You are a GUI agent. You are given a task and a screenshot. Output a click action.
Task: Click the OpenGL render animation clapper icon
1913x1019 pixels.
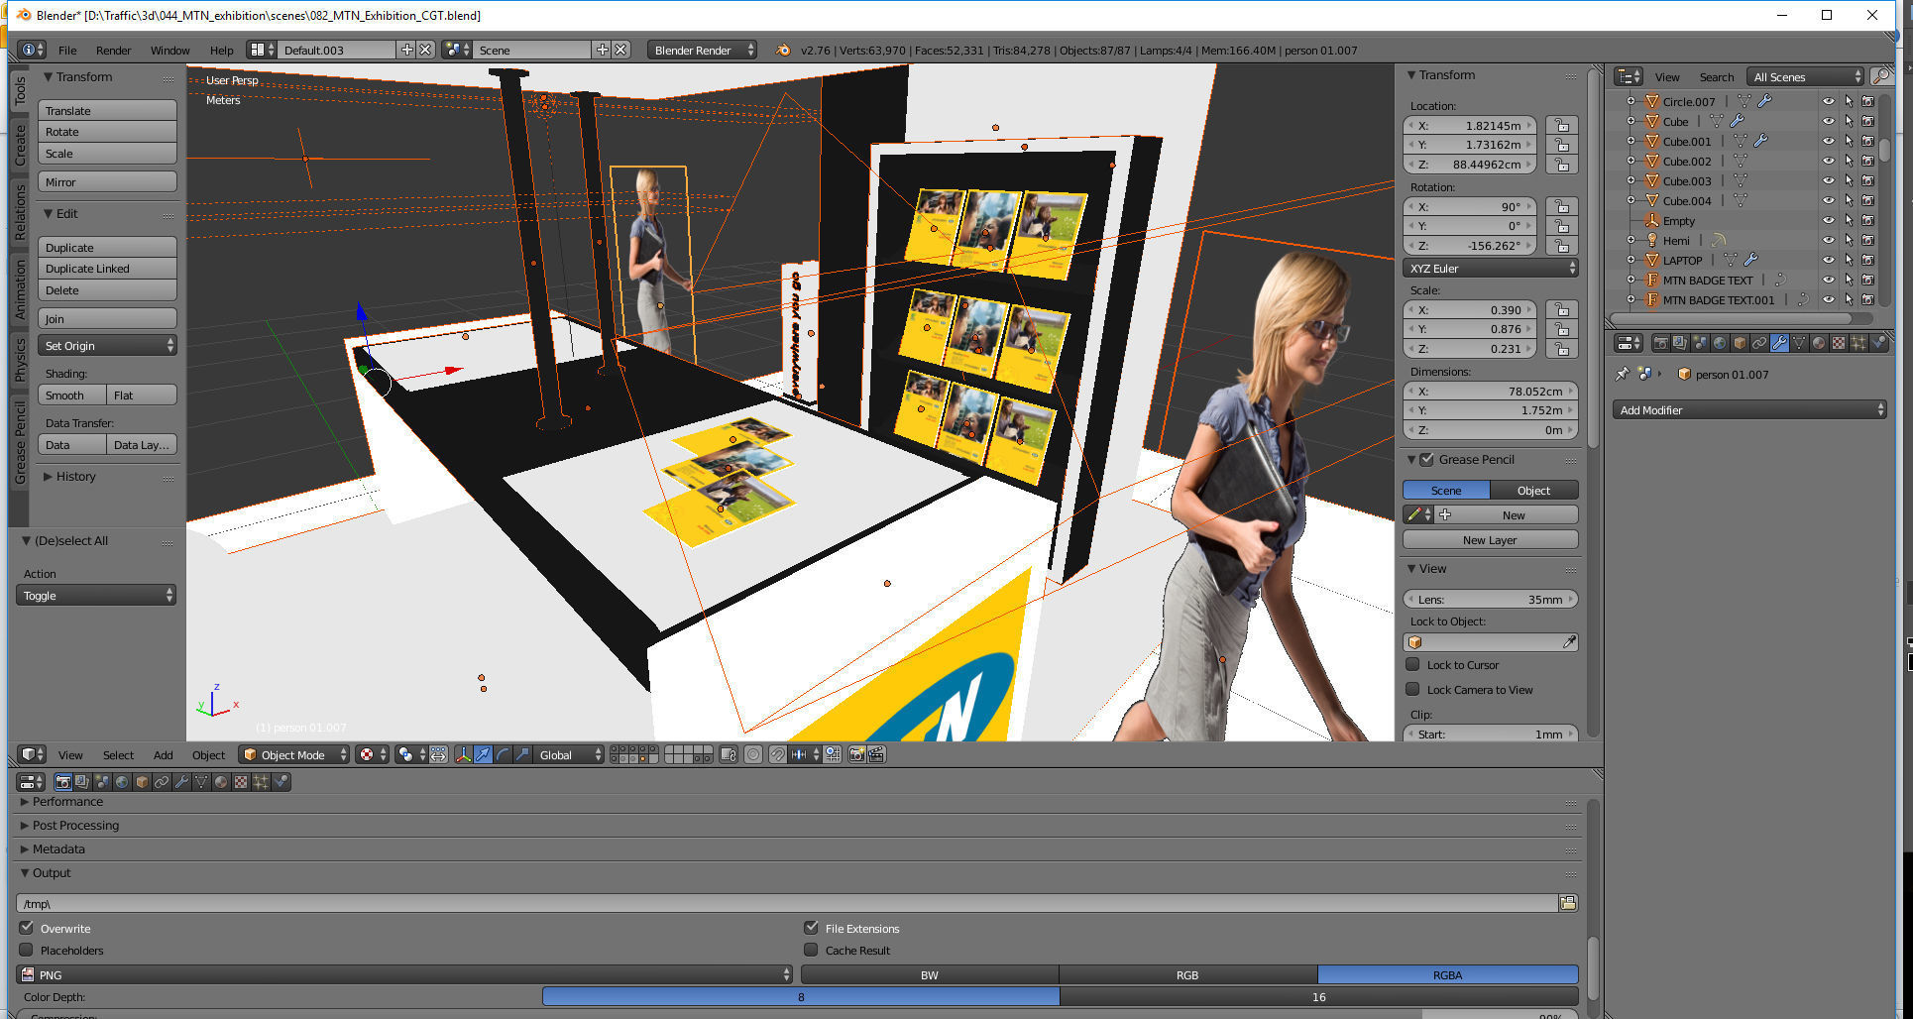click(876, 755)
